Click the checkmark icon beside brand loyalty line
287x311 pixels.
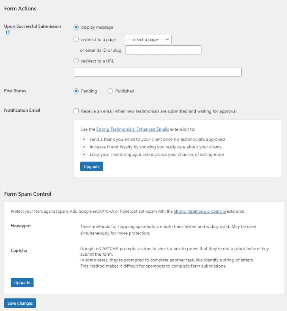pyautogui.click(x=84, y=147)
